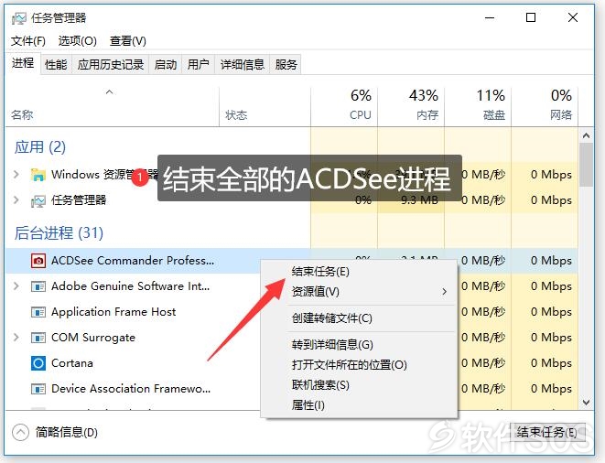Switch to the 进程 tab
The width and height of the screenshot is (605, 463).
click(23, 63)
